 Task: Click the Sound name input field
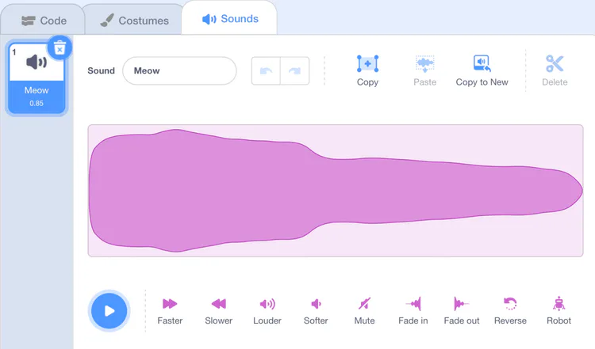click(x=179, y=70)
